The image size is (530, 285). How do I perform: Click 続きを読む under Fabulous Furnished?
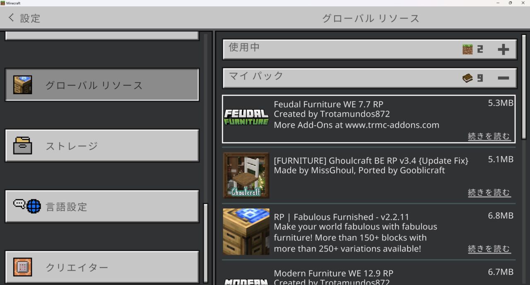[x=489, y=249]
